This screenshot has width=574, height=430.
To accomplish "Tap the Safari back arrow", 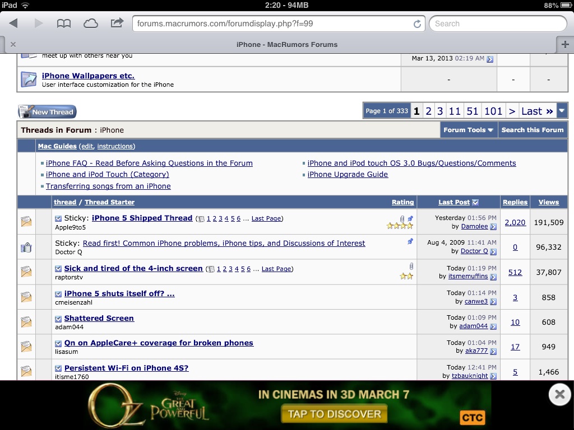I will coord(13,24).
